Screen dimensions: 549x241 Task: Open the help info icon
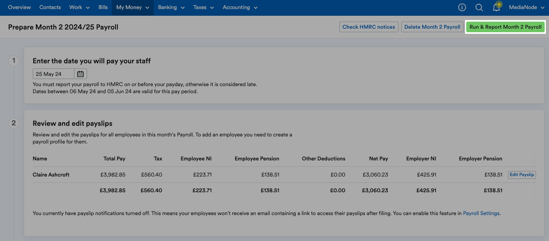(x=462, y=7)
